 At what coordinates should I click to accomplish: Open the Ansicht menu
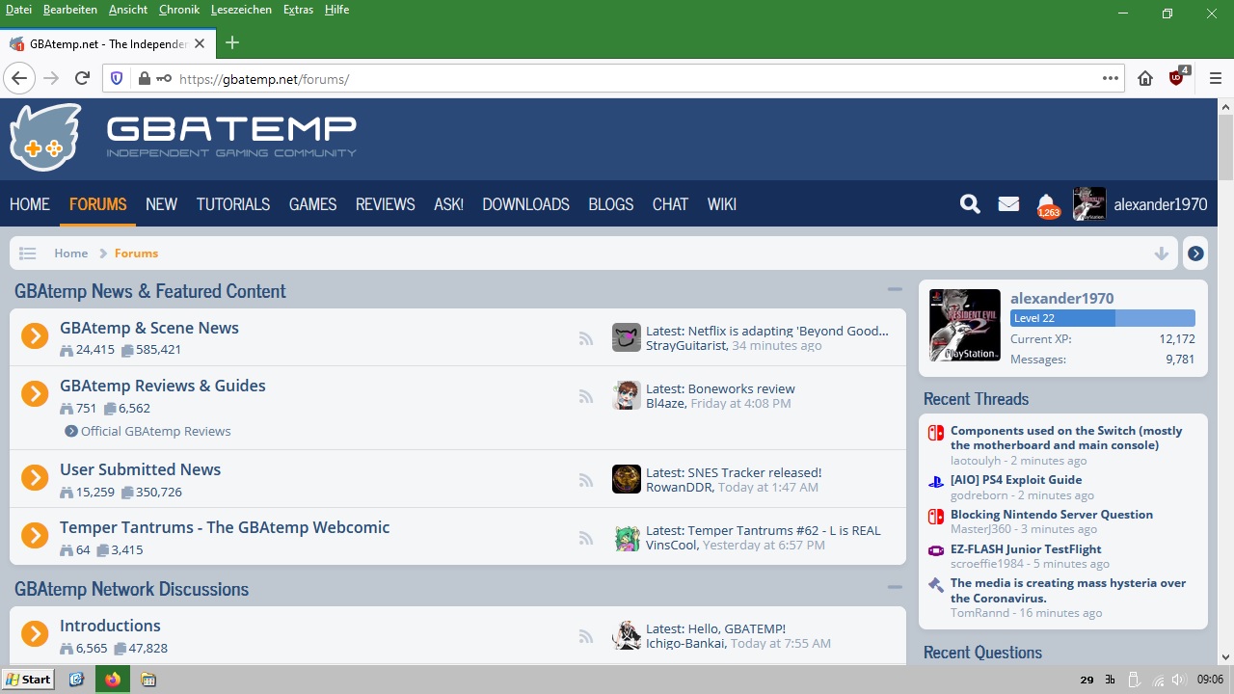pos(128,10)
